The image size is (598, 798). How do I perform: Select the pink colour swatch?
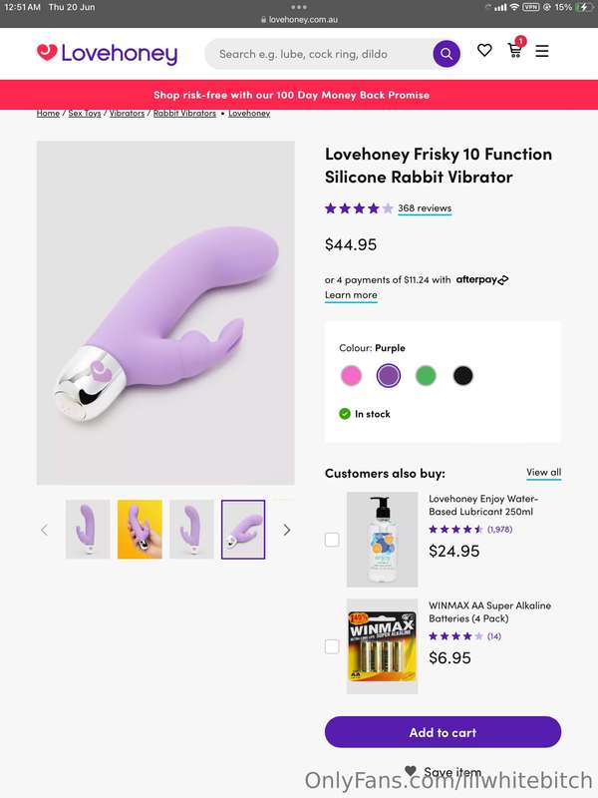point(351,376)
